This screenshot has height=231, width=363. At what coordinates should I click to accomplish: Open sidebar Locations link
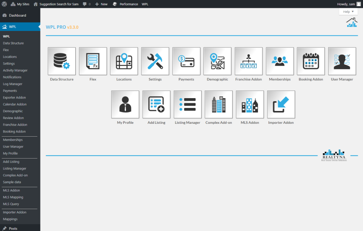pos(10,57)
